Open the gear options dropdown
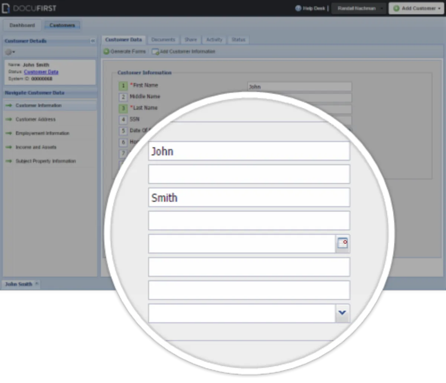Image resolution: width=446 pixels, height=383 pixels. point(10,52)
